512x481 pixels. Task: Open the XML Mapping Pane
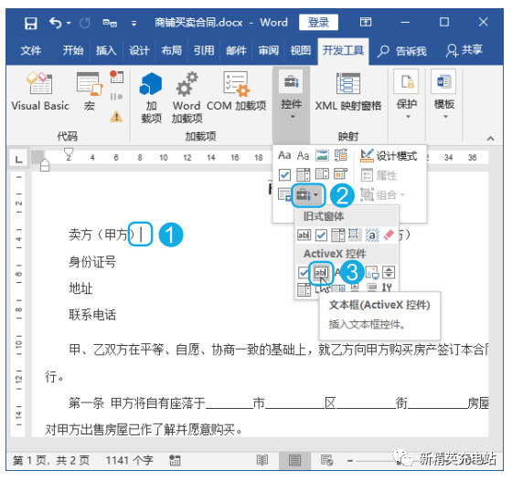[x=348, y=92]
